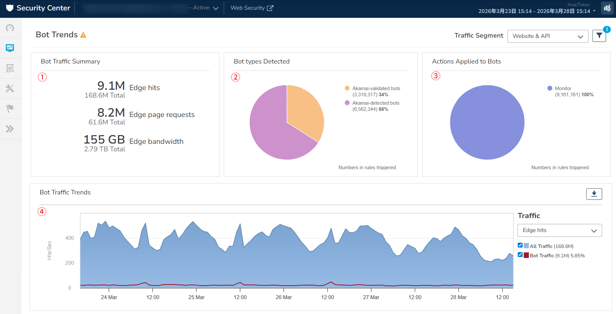616x314 pixels.
Task: Uncheck the Bot Traffic checkbox
Action: tap(520, 255)
